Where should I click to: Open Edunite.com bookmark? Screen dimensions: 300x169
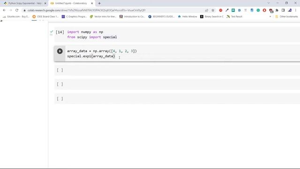click(x=16, y=16)
